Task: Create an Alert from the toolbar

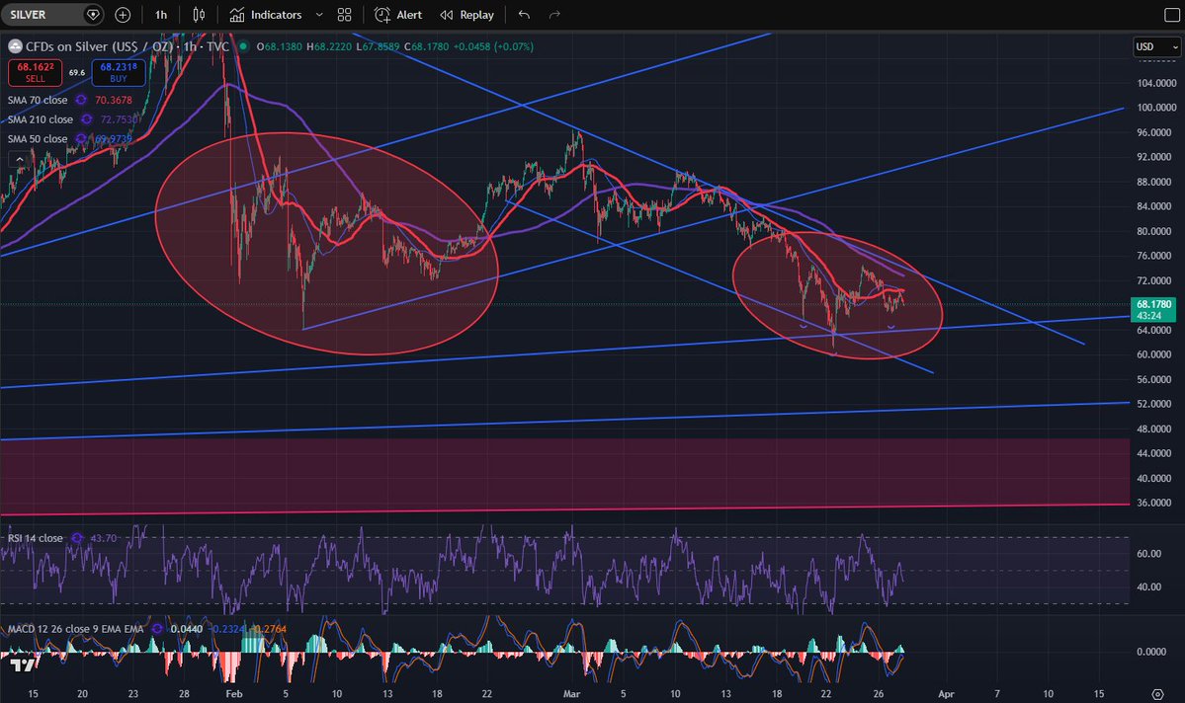Action: [x=399, y=15]
